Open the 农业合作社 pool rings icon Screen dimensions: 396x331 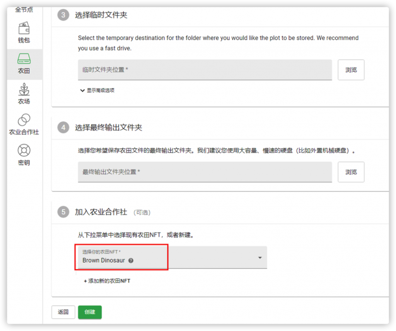tap(24, 119)
